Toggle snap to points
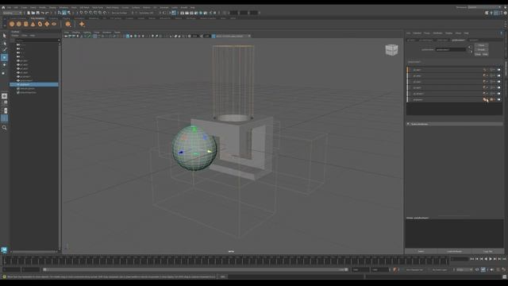The image size is (508, 286). pos(90,13)
